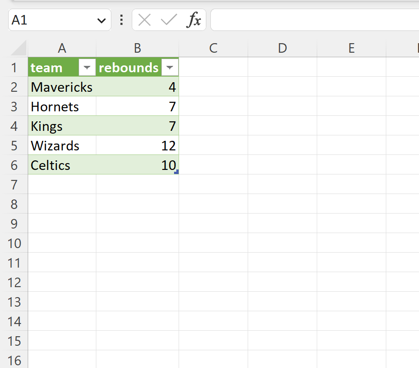Select the cell containing Celtics
The width and height of the screenshot is (419, 368).
[62, 165]
